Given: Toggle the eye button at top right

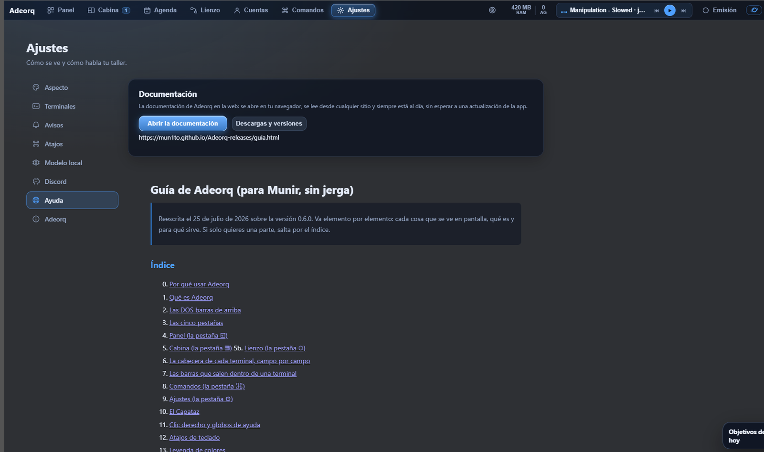Looking at the screenshot, I should pos(754,10).
